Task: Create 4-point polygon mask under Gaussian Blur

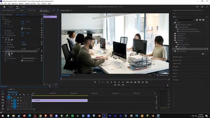Action: (9, 54)
